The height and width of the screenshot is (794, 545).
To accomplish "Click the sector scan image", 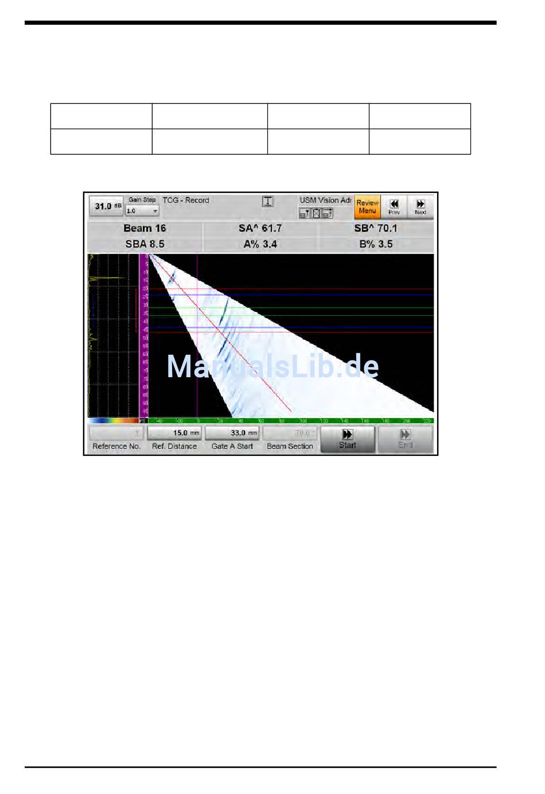I will (291, 335).
